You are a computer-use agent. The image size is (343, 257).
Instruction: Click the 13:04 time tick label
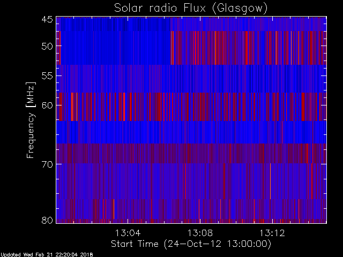click(128, 233)
